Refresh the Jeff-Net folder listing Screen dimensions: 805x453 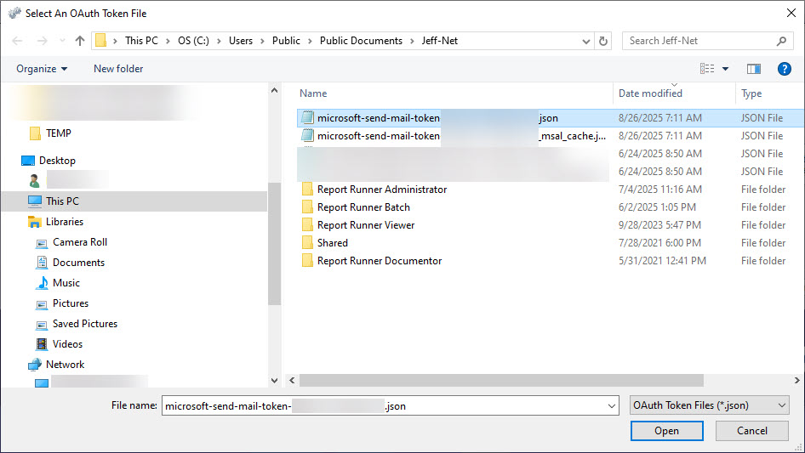[603, 41]
